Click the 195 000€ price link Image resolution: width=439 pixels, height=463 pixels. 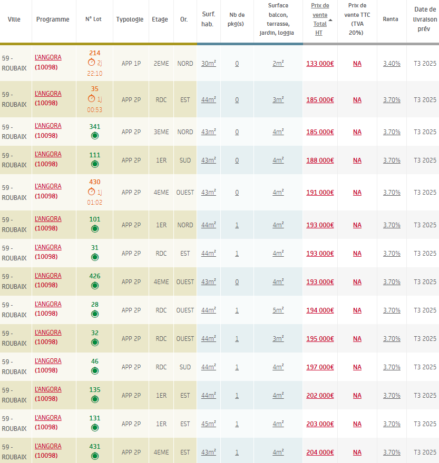(320, 339)
